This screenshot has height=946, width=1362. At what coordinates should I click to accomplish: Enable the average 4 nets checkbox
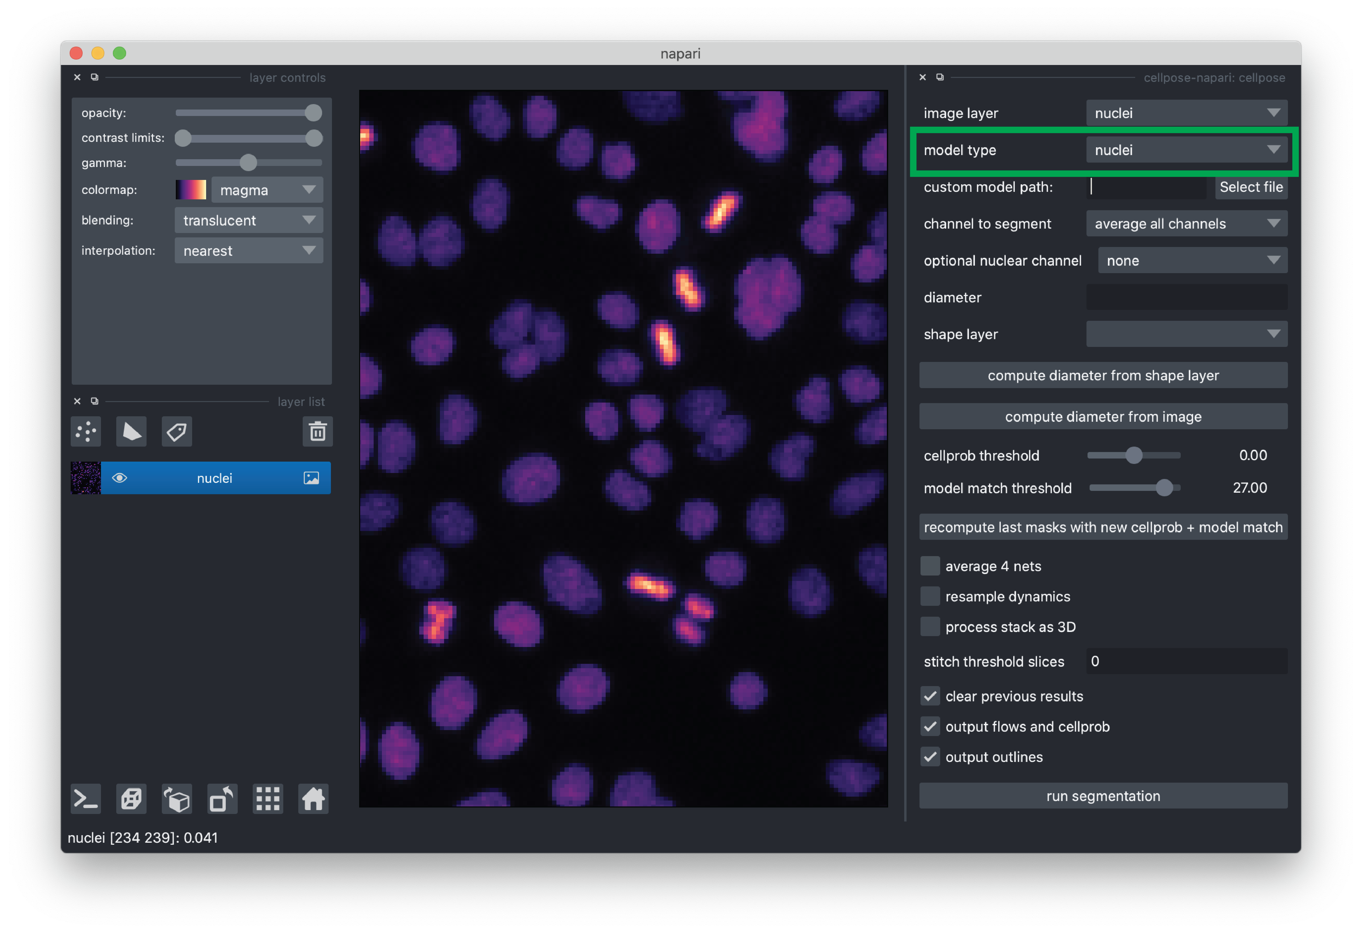[x=929, y=566]
